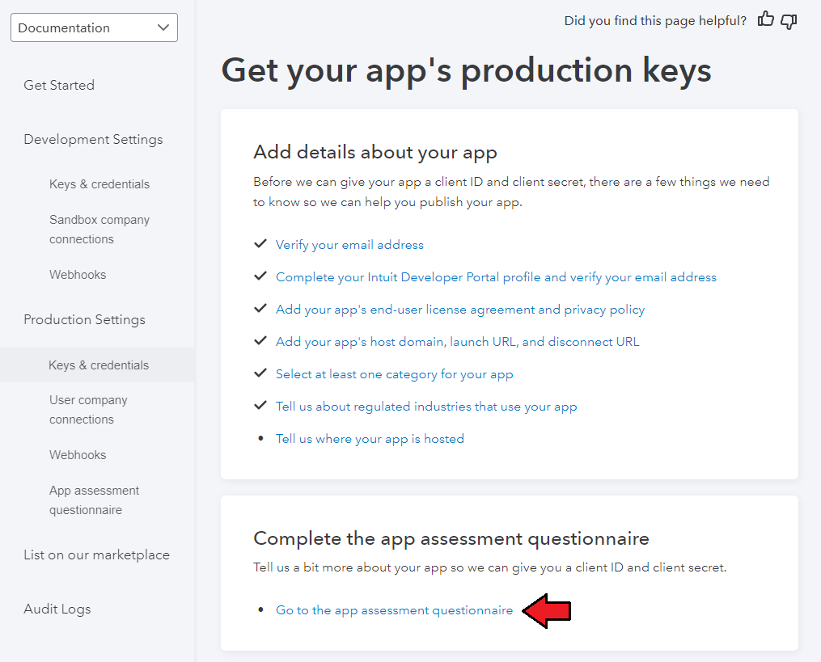The width and height of the screenshot is (821, 662).
Task: Open Webhooks under Development Settings
Action: click(78, 275)
